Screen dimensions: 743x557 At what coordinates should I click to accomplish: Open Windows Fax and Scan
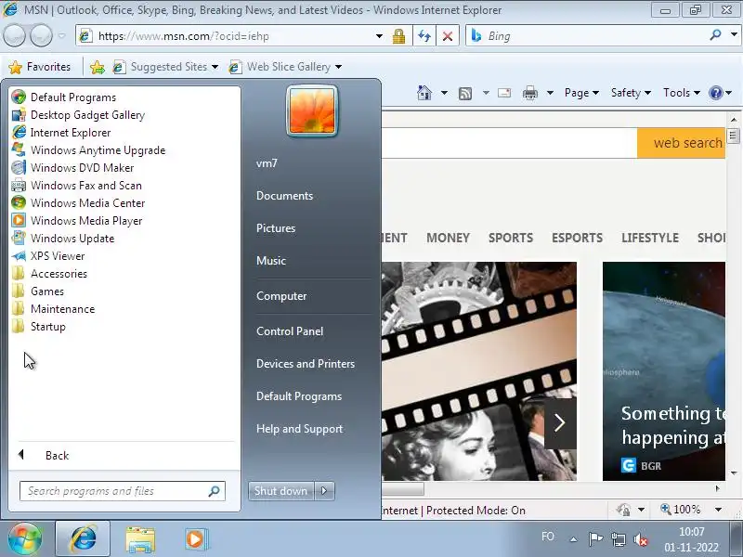[85, 185]
